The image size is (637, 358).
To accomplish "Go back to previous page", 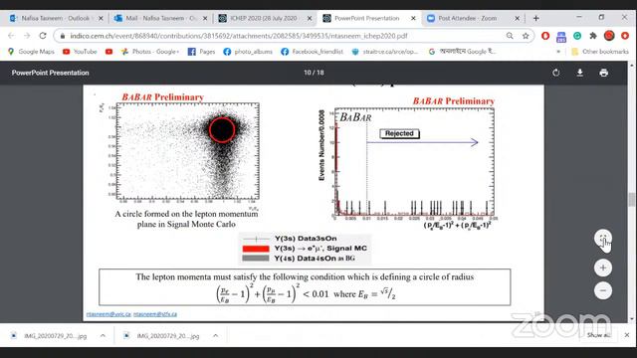I will pos(11,36).
